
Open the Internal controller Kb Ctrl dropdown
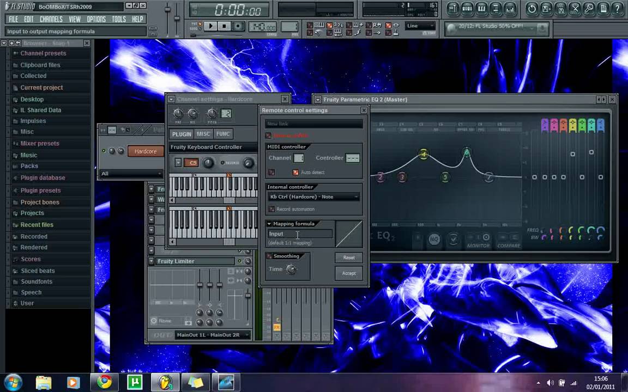coord(313,197)
